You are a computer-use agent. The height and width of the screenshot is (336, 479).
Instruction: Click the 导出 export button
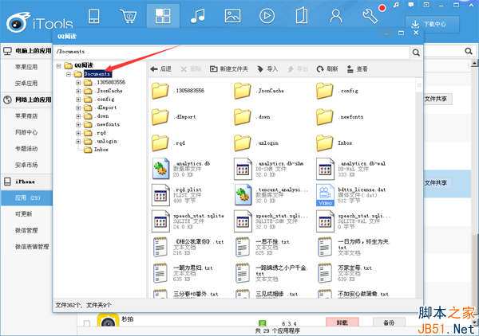[x=298, y=69]
